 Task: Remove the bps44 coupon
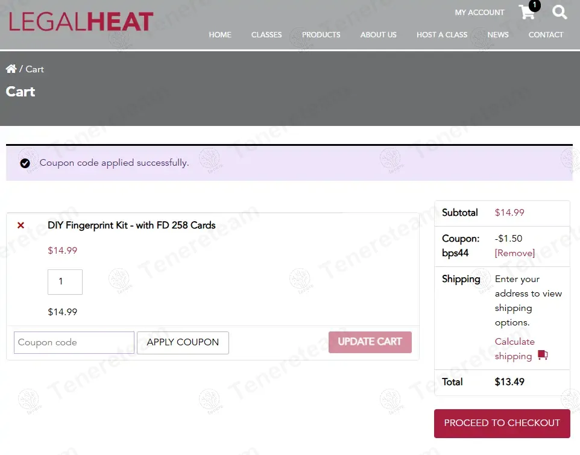click(514, 253)
